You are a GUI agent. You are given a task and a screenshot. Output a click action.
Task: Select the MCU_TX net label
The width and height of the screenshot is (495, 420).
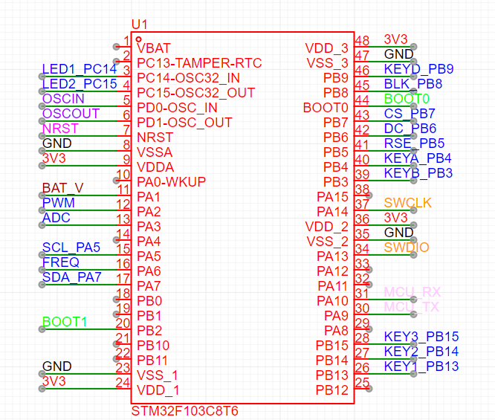pos(411,307)
